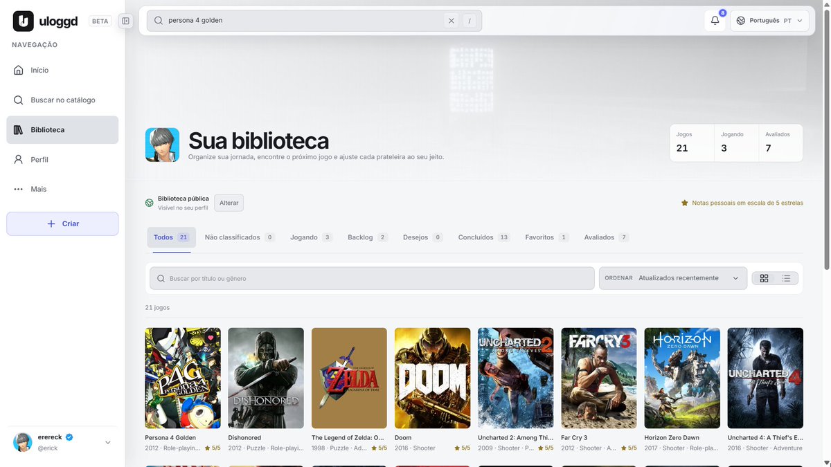Open Doom cover
Image resolution: width=831 pixels, height=467 pixels.
(432, 378)
